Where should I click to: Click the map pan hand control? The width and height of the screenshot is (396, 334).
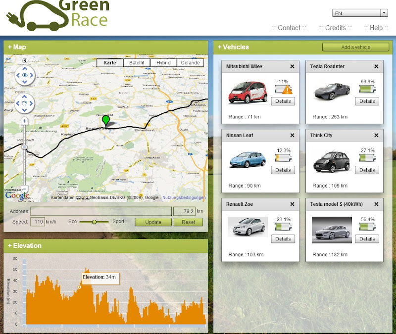pyautogui.click(x=24, y=103)
